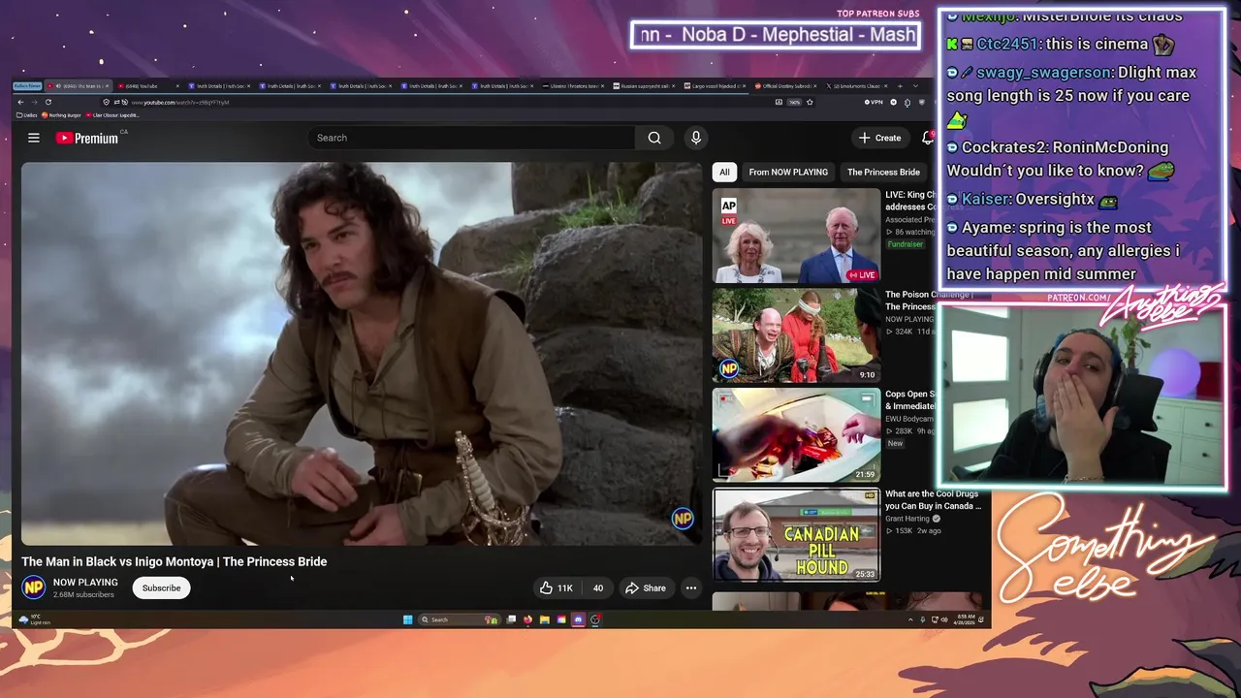The height and width of the screenshot is (698, 1241).
Task: Click the magnifier search button
Action: pos(654,138)
